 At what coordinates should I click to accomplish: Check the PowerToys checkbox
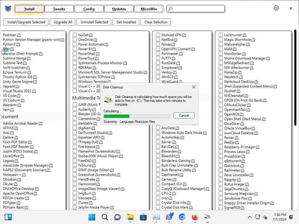(75, 58)
